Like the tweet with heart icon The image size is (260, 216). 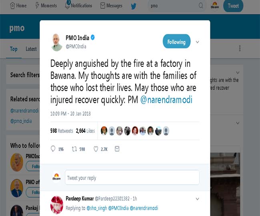pyautogui.click(x=96, y=149)
